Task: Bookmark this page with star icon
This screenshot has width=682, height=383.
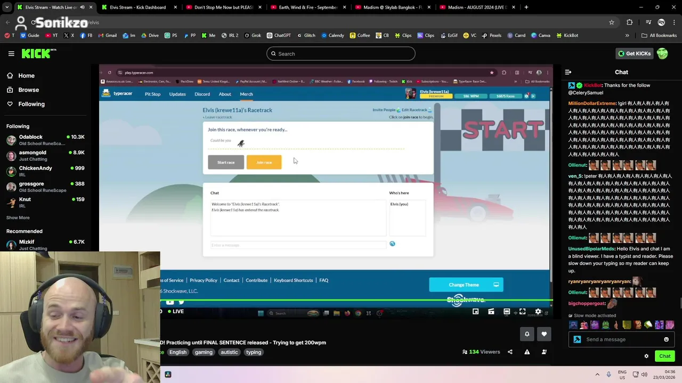Action: [x=612, y=22]
